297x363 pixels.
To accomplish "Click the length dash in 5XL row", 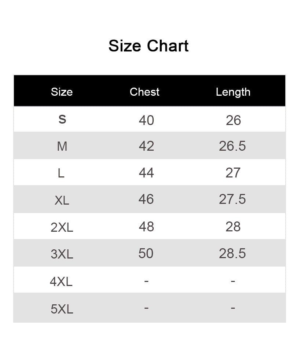I will click(x=233, y=308).
